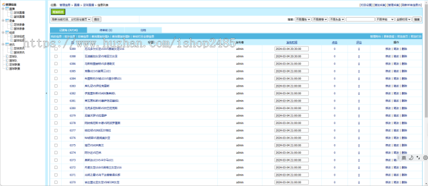The width and height of the screenshot is (428, 186).
Task: Click the folder icon beside 直播
Action: pos(7,9)
